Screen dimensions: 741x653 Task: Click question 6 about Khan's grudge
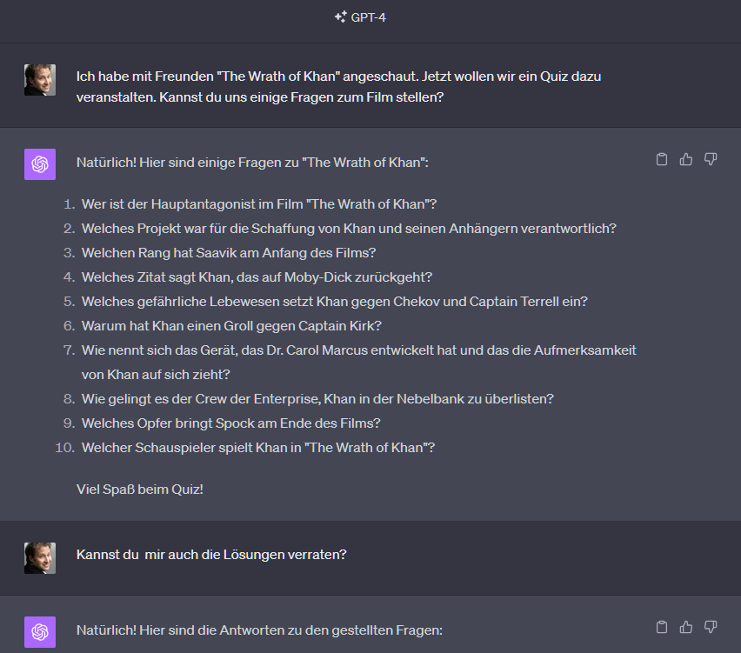point(231,326)
